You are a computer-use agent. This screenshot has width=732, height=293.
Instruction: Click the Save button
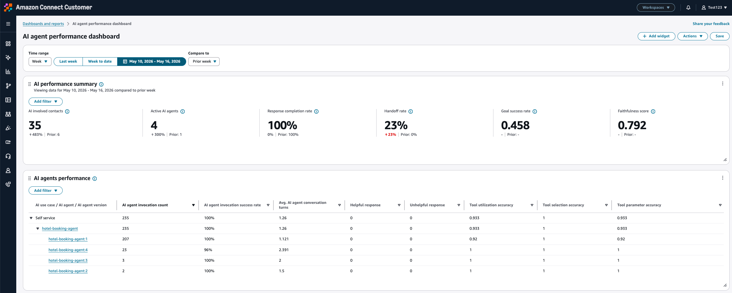720,36
